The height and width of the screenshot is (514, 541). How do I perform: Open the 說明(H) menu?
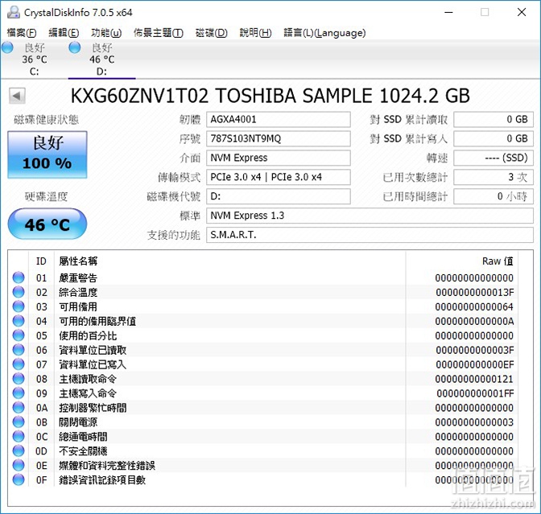pos(256,33)
